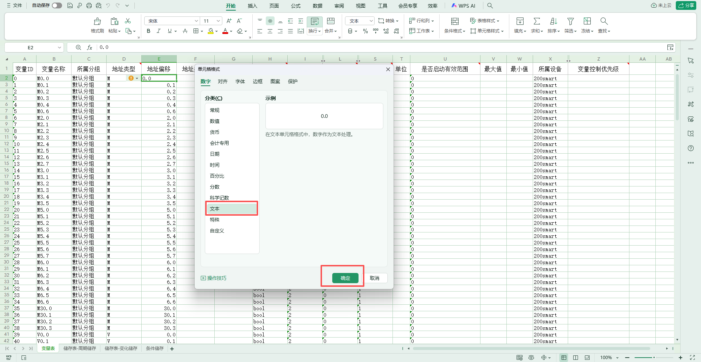Toggle bold formatting in the ribbon
This screenshot has height=362, width=701.
tap(148, 31)
